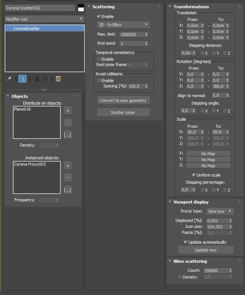Screen dimensions: 245x295
Task: Click BBox scattering rollout grip handle
Action: tap(239, 261)
